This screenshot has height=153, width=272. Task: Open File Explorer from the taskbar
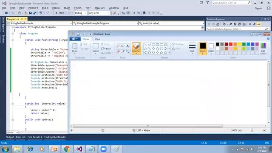[x=17, y=149]
